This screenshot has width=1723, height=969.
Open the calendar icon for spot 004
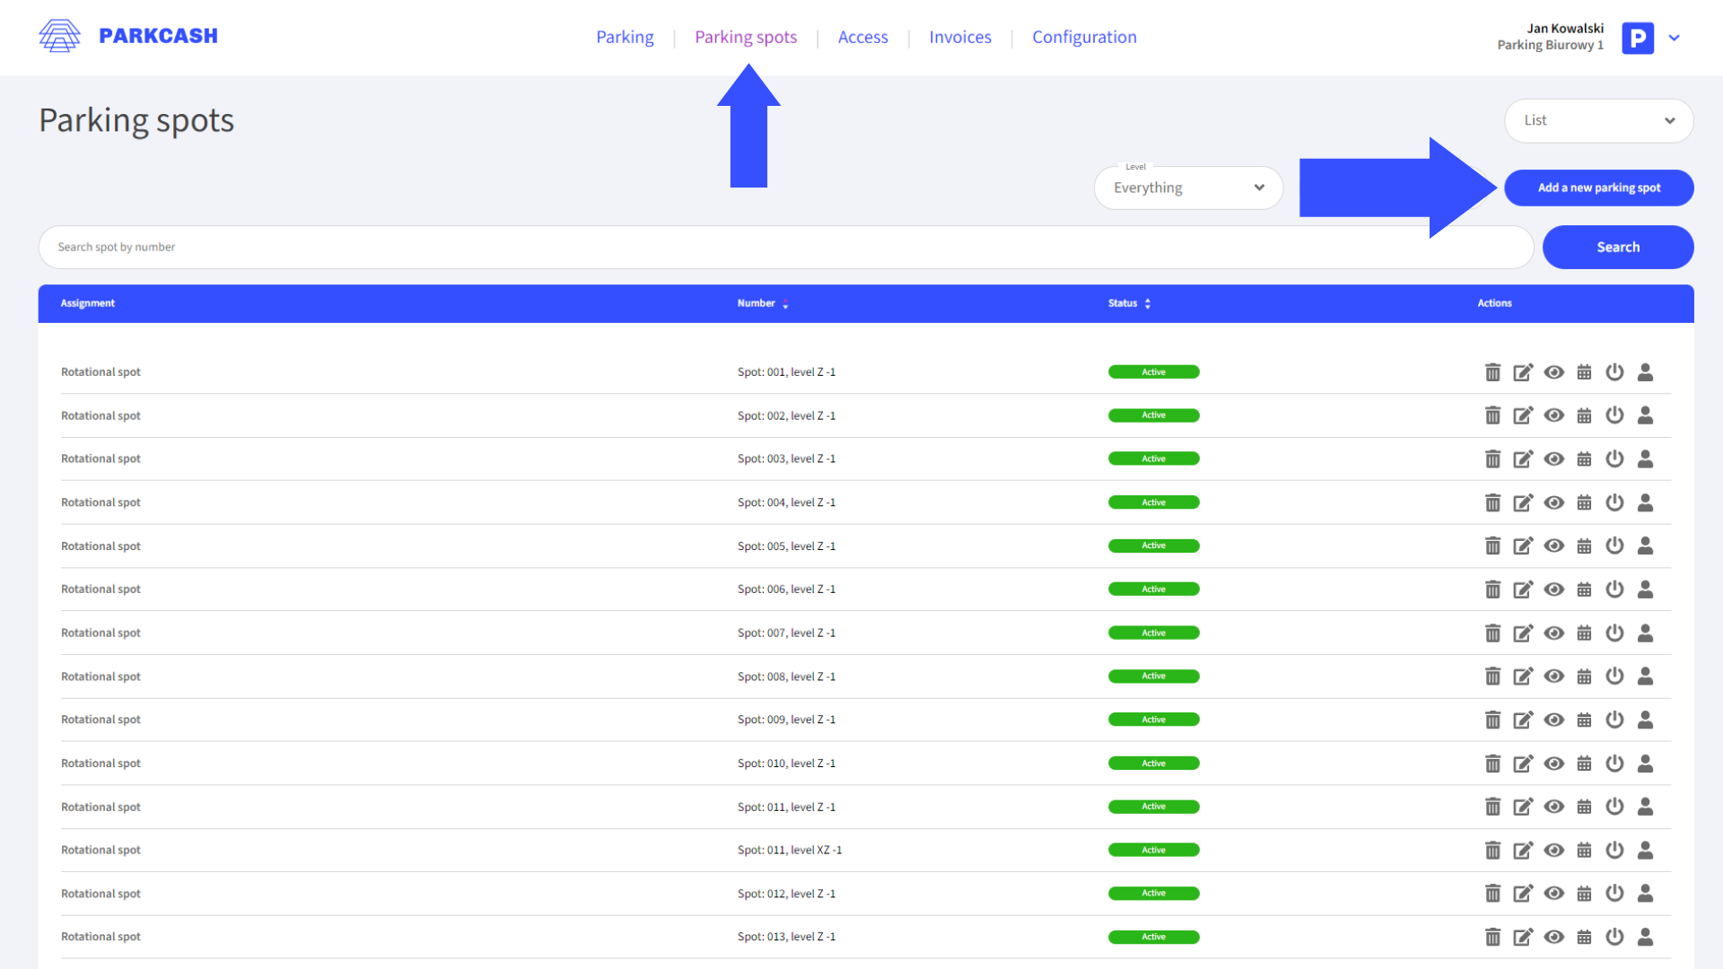(1584, 502)
